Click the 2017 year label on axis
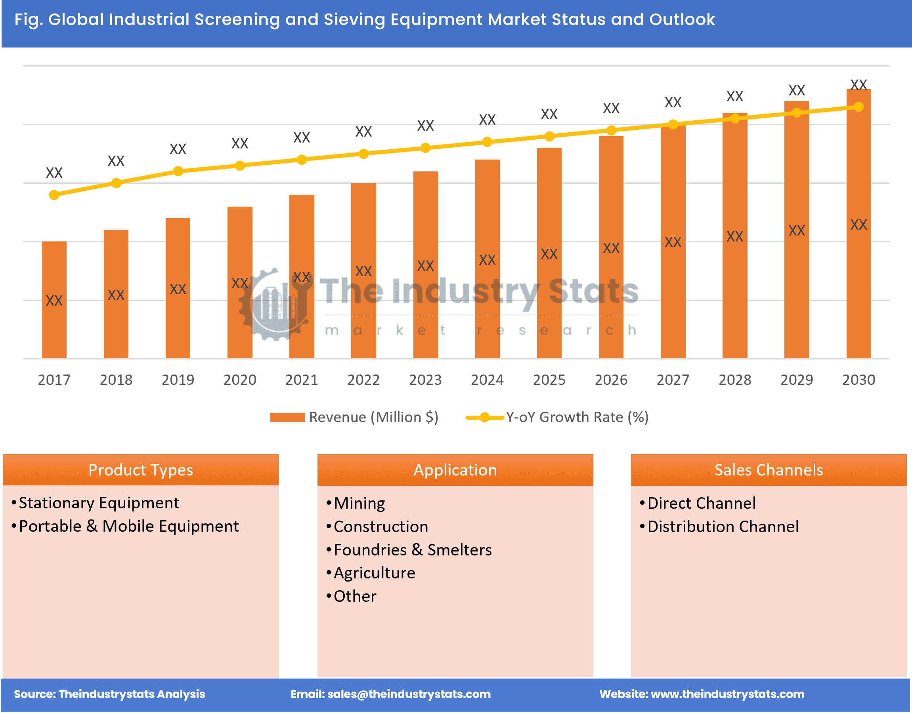The height and width of the screenshot is (713, 912). pos(54,380)
